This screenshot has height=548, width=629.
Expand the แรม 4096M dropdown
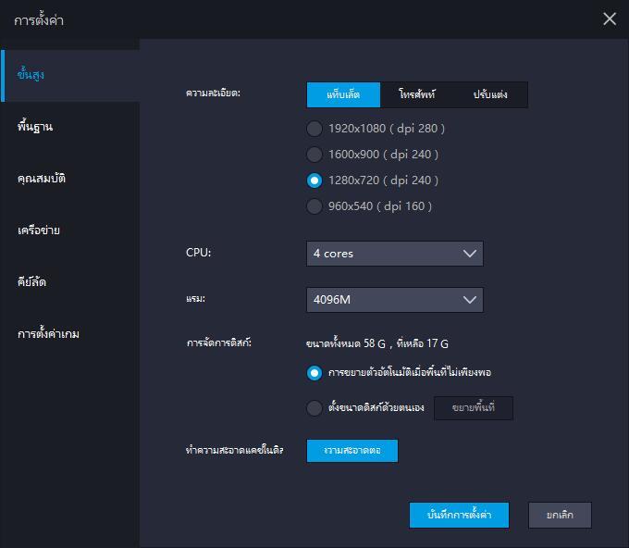point(395,300)
